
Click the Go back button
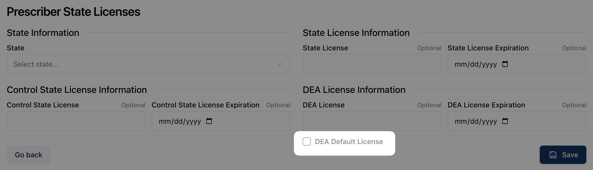[29, 155]
